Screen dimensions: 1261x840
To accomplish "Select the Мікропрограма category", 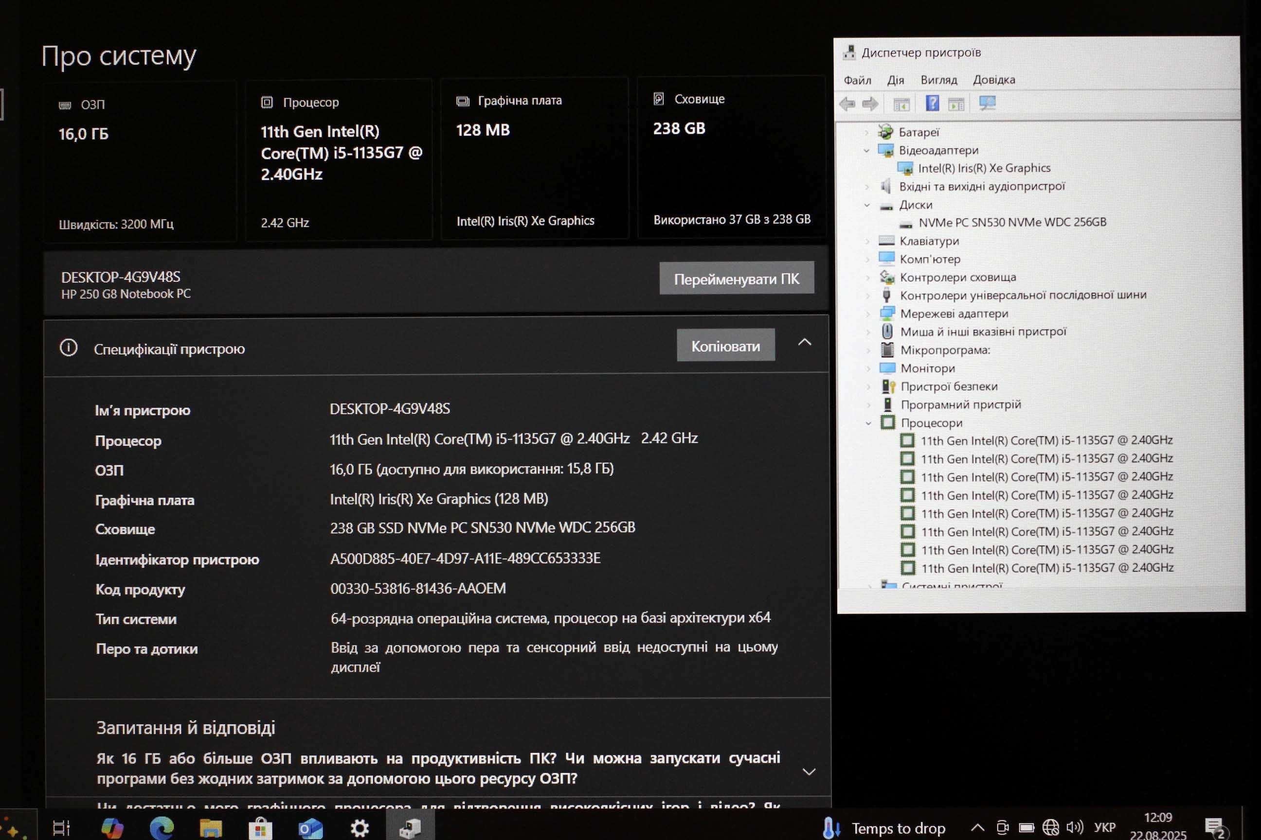I will coord(945,350).
